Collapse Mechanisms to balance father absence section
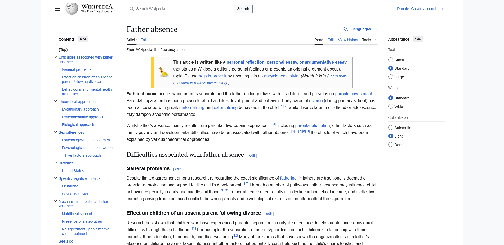 coord(56,201)
